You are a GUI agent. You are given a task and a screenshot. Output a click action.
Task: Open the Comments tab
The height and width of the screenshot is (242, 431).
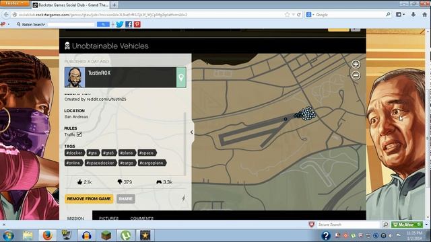point(142,218)
